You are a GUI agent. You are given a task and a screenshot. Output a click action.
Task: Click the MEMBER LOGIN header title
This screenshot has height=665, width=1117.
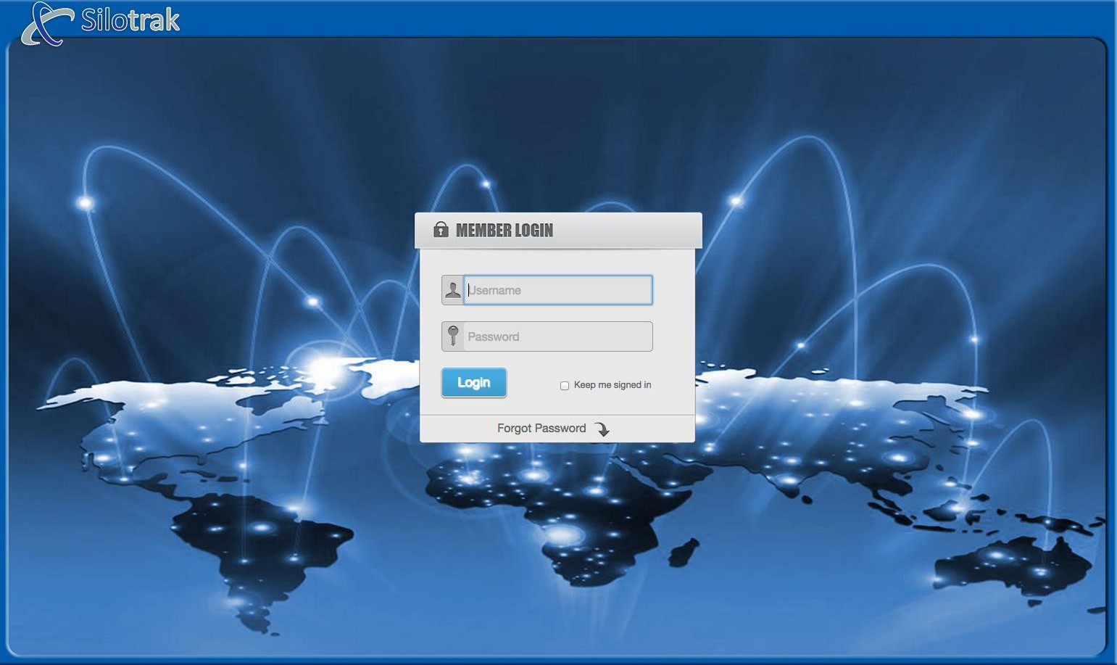[504, 231]
